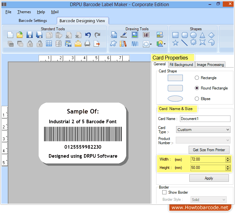Open the Themes menu
The height and width of the screenshot is (213, 235).
pyautogui.click(x=24, y=12)
